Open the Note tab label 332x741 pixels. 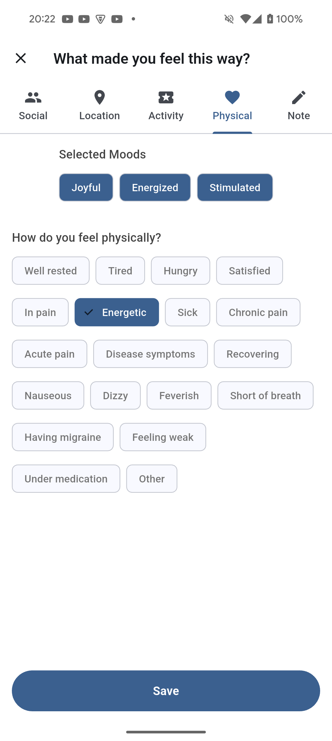click(x=299, y=116)
